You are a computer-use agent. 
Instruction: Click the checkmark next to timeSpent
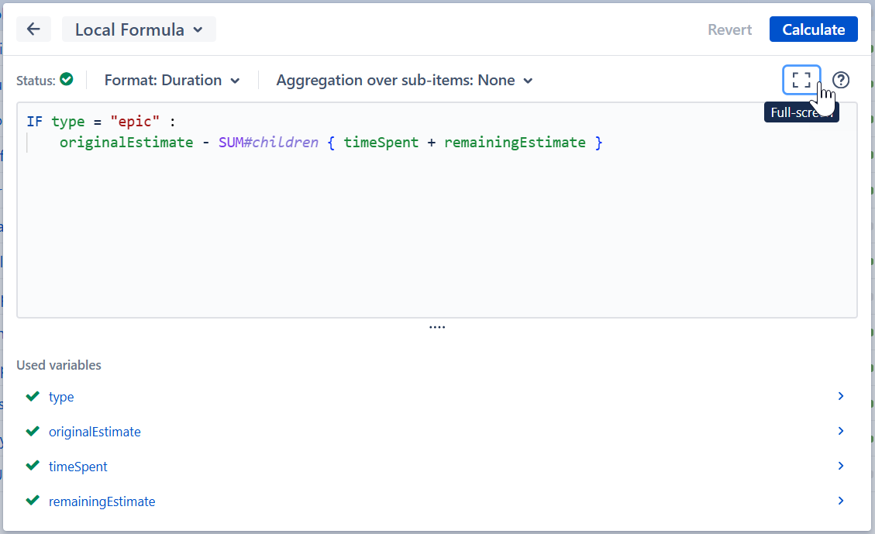(x=32, y=466)
